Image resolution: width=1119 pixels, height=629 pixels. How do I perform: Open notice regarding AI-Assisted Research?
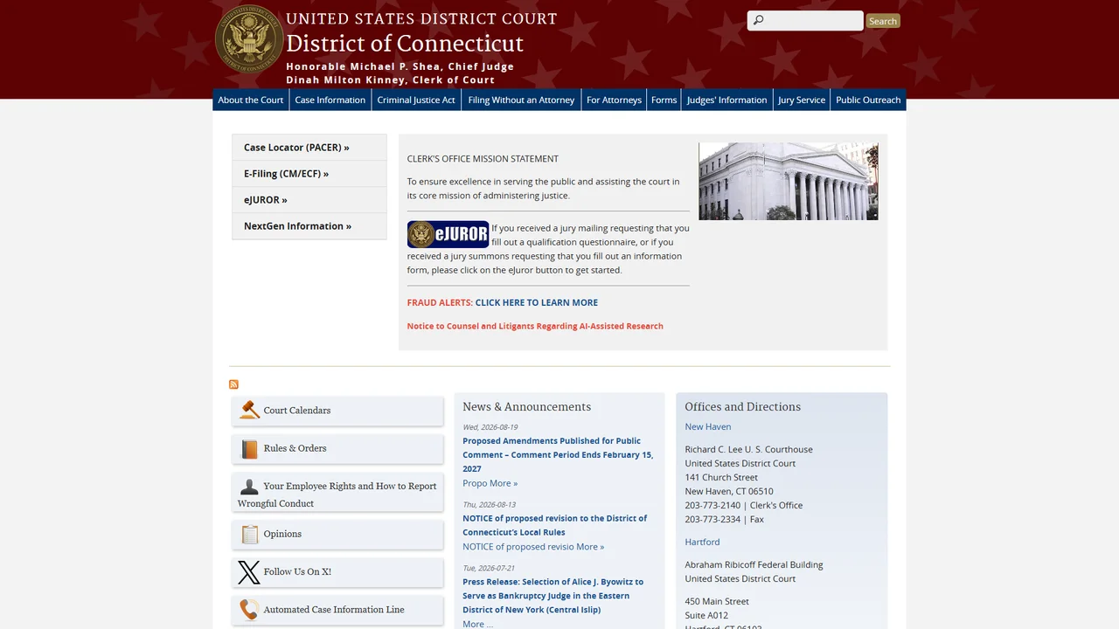pos(535,326)
